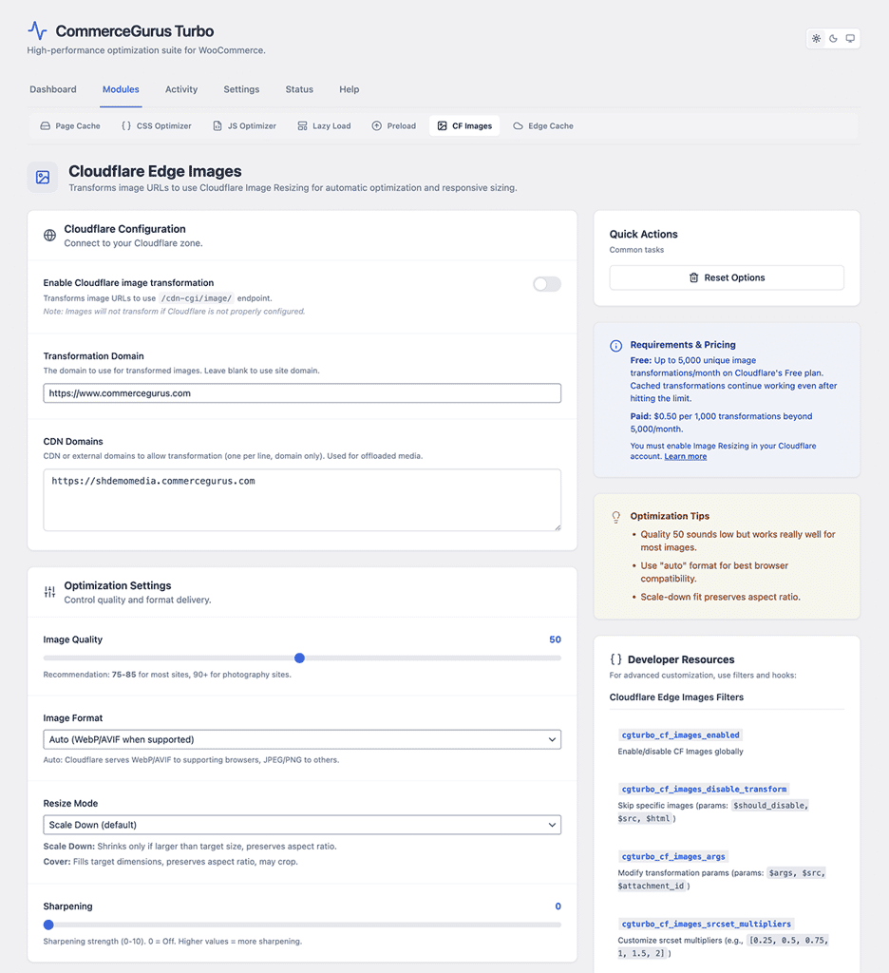
Task: Switch to dark theme moon icon
Action: [833, 38]
